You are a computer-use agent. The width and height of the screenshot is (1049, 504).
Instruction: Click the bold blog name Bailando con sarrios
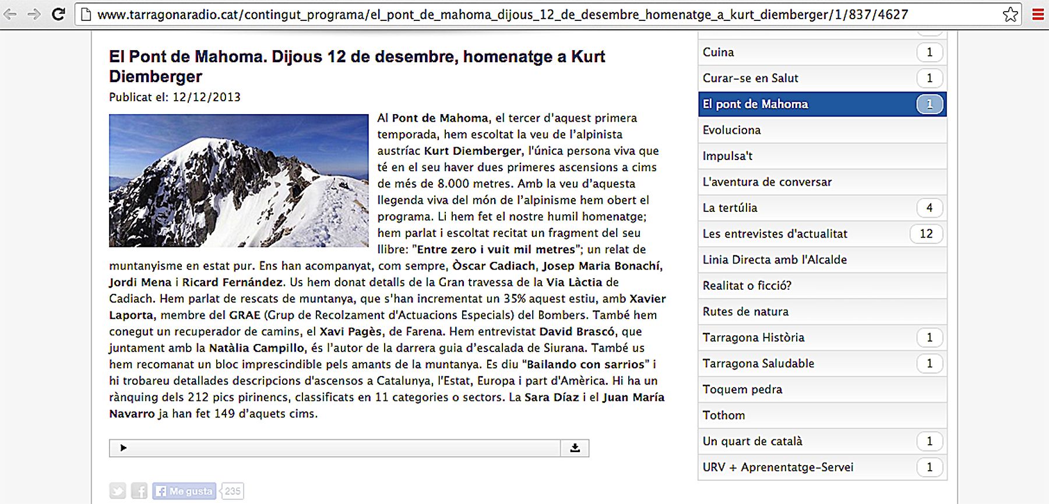587,364
